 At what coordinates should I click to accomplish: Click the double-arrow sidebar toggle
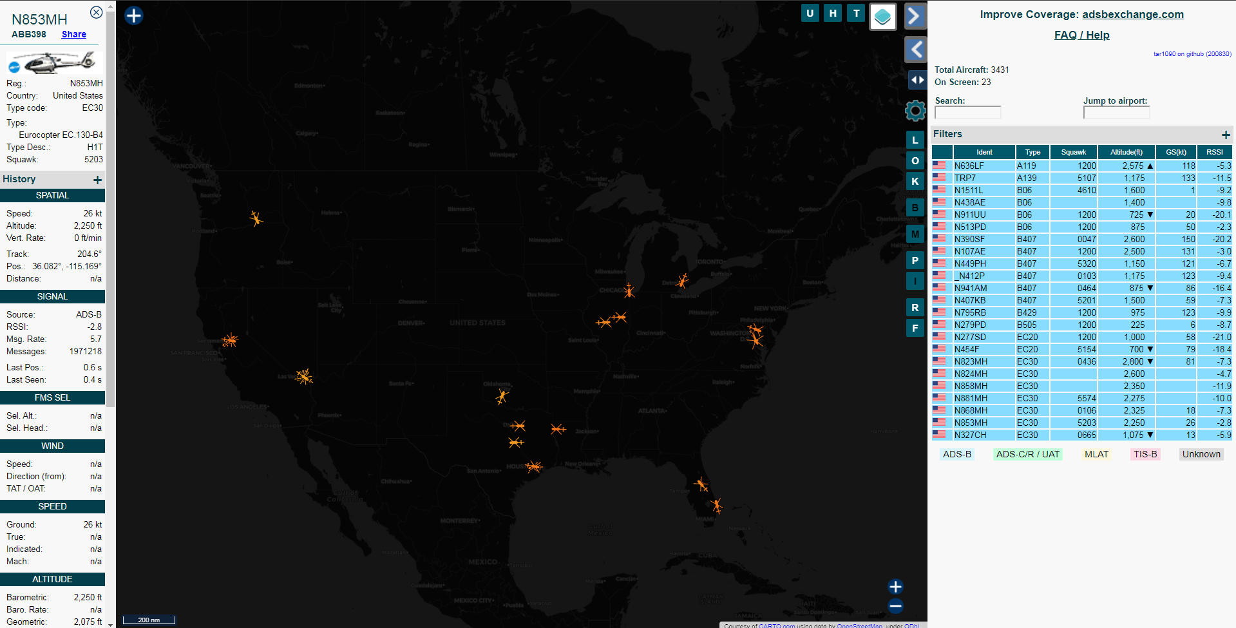[917, 80]
